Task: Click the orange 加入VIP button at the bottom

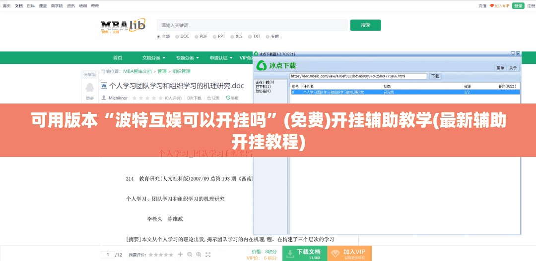Action: [x=349, y=254]
